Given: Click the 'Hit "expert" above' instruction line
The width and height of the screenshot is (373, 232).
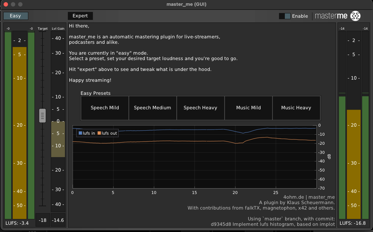Looking at the screenshot, I should click(x=140, y=69).
